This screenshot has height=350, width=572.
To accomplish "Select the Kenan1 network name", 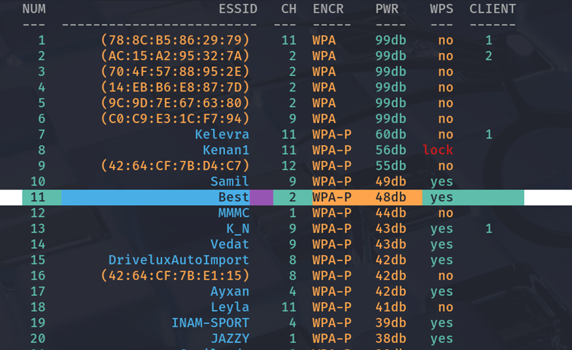I will [226, 150].
